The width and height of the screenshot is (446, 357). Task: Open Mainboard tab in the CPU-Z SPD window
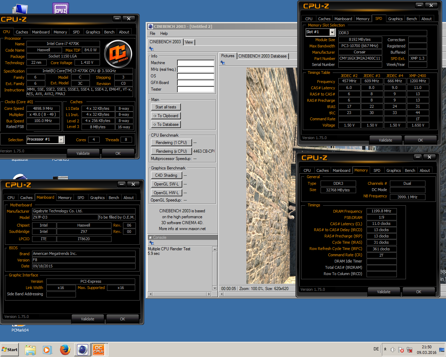[x=343, y=19]
